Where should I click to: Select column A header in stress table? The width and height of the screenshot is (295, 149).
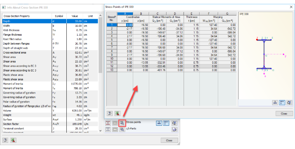click(125, 14)
